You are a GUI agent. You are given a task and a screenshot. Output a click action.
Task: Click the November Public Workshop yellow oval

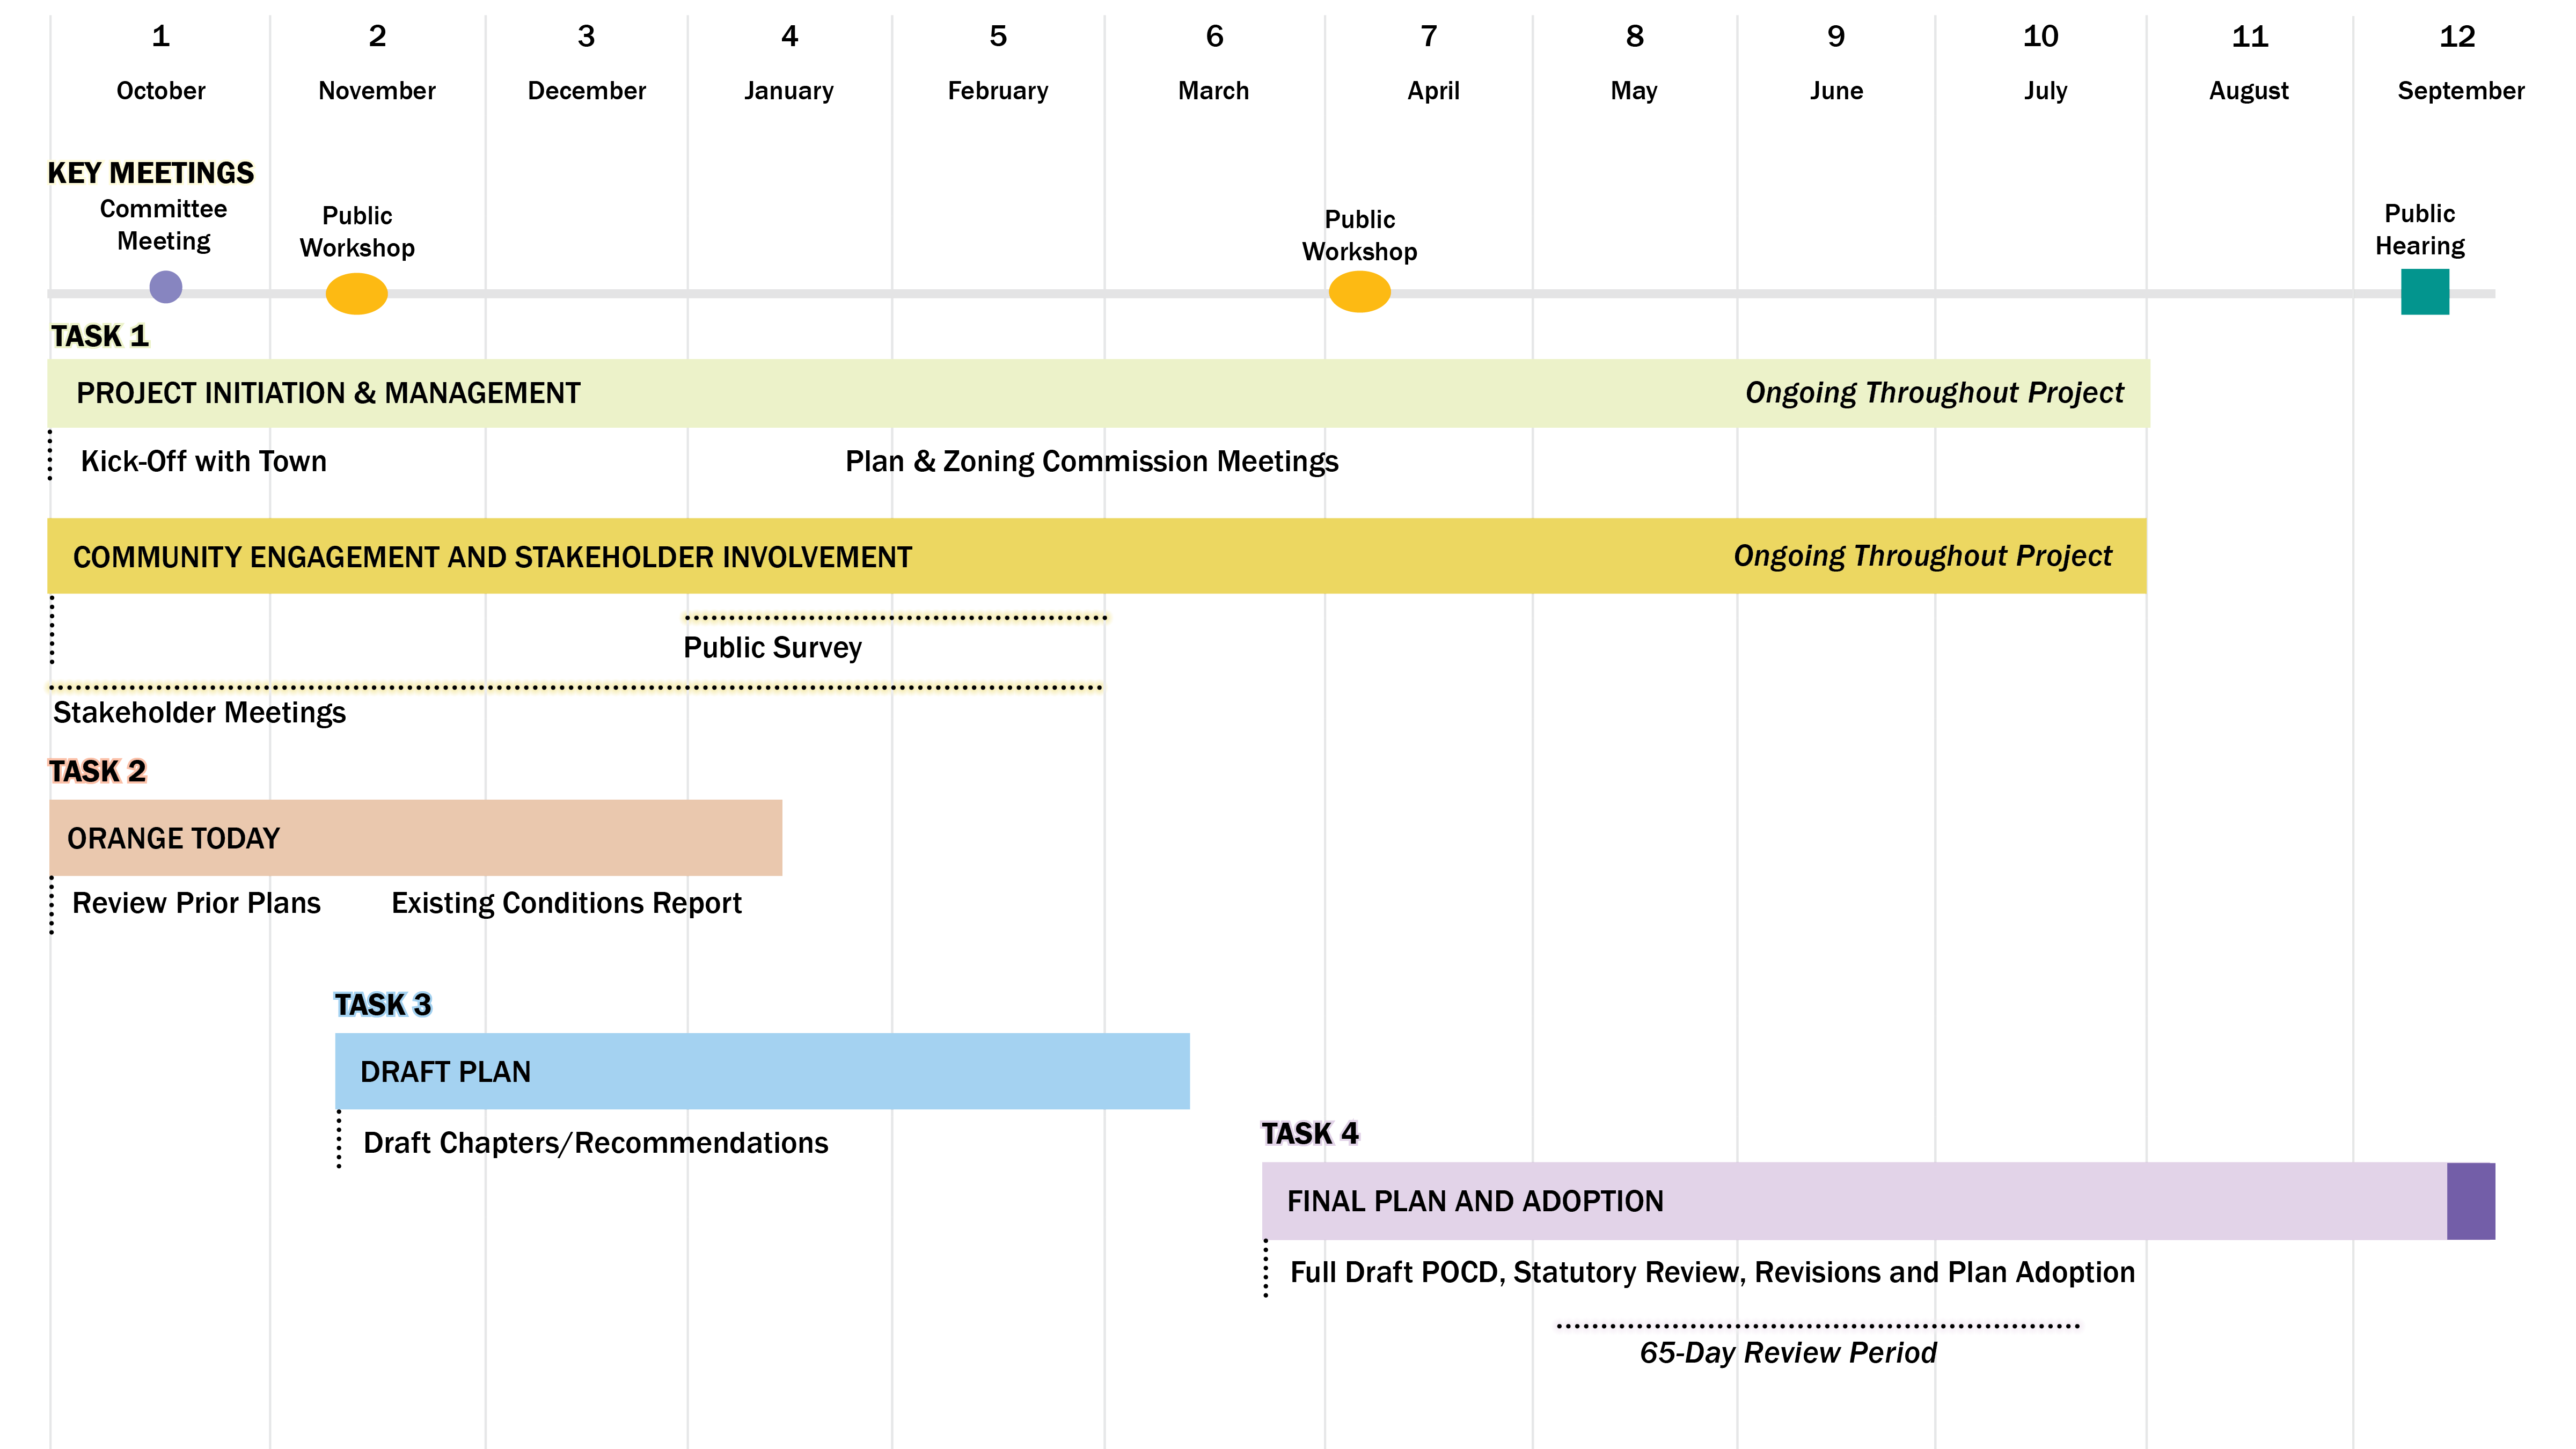pyautogui.click(x=356, y=294)
